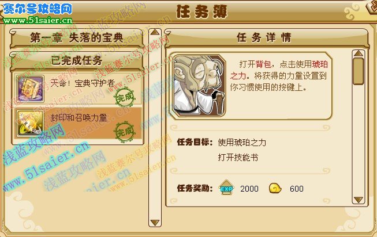
Task: Select the 天命!宝典守护者 quest entry
Action: tap(77, 89)
